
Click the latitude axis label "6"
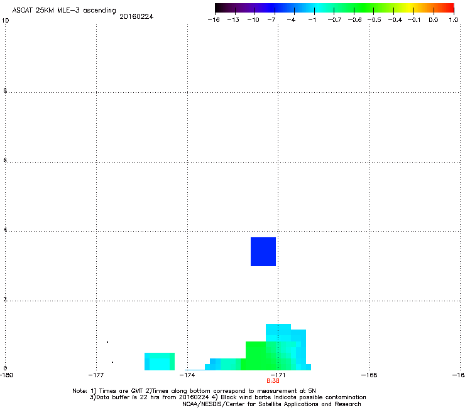tap(5, 160)
